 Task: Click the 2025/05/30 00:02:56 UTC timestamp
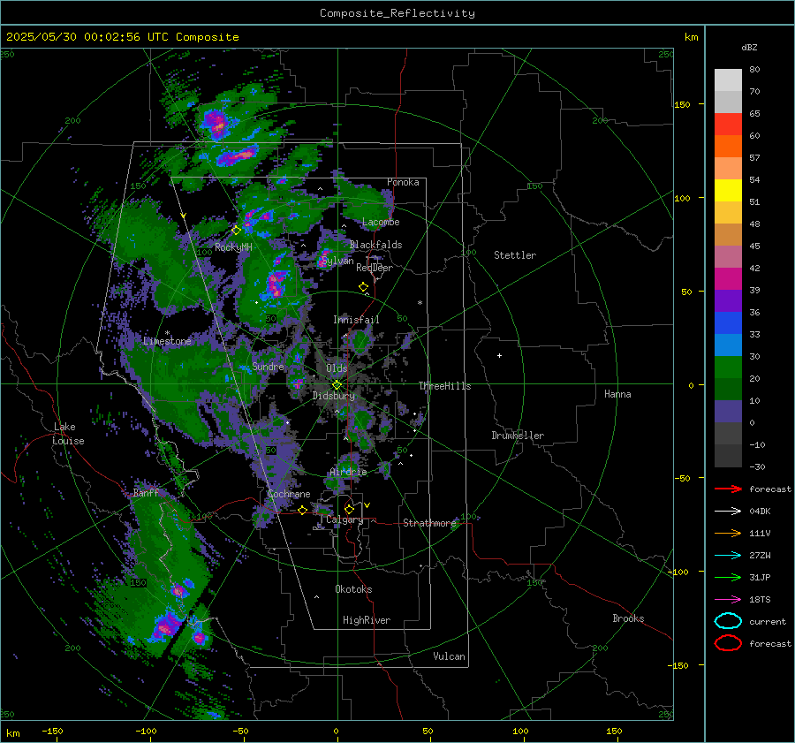(x=87, y=37)
